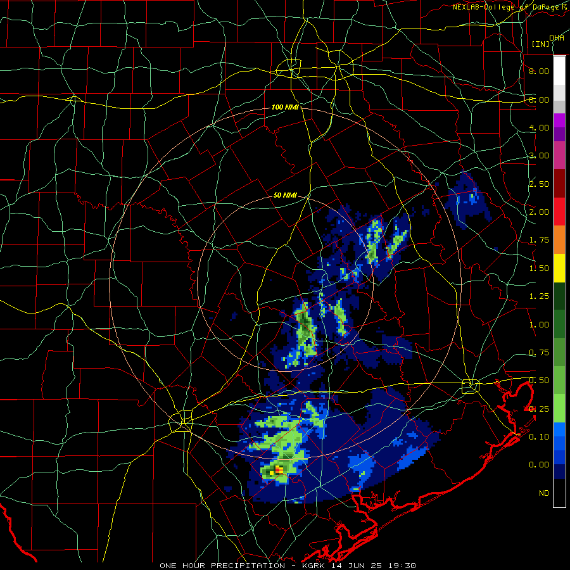The height and width of the screenshot is (570, 570).
Task: Select the 0.25 scale value
Action: [539, 409]
